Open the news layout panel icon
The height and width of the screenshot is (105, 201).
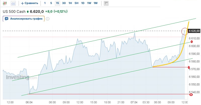coord(106,3)
